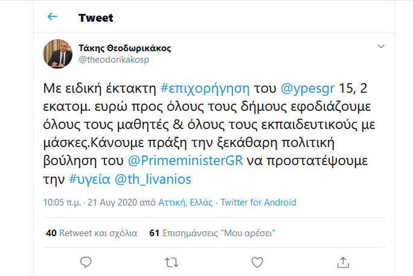Click the retweet icon
The height and width of the screenshot is (276, 413).
(171, 262)
